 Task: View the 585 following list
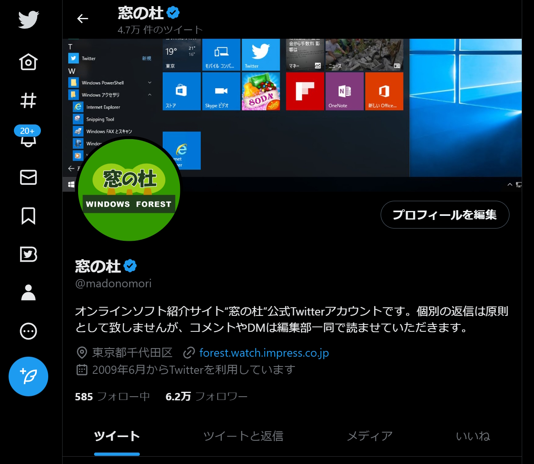point(112,396)
